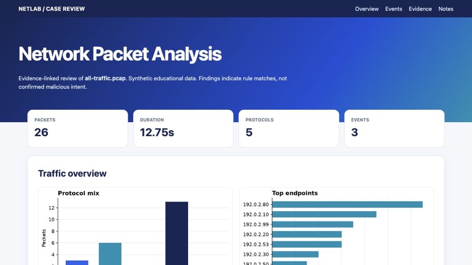Jump to the Notes section link
This screenshot has width=472, height=265.
click(446, 9)
